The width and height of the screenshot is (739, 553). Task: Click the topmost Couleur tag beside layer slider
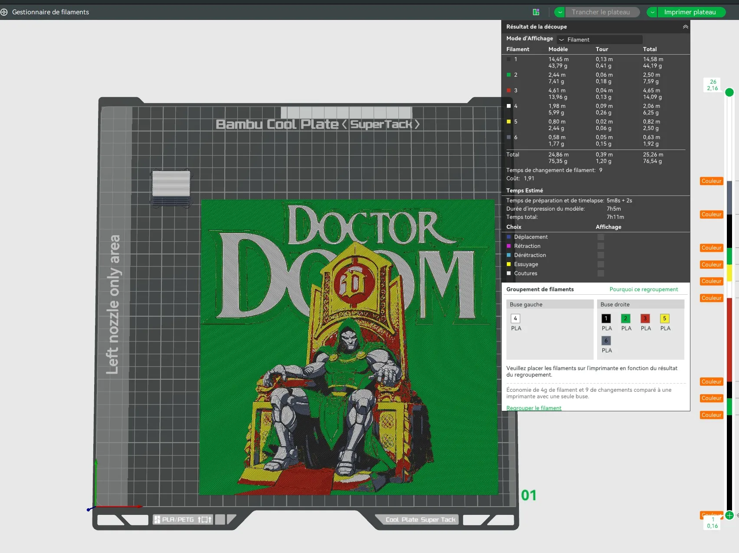click(x=711, y=181)
